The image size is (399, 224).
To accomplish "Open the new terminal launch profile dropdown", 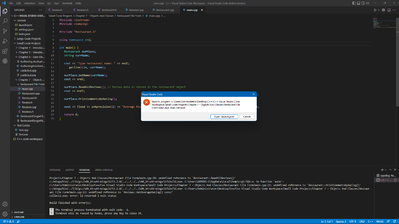I will (386, 170).
